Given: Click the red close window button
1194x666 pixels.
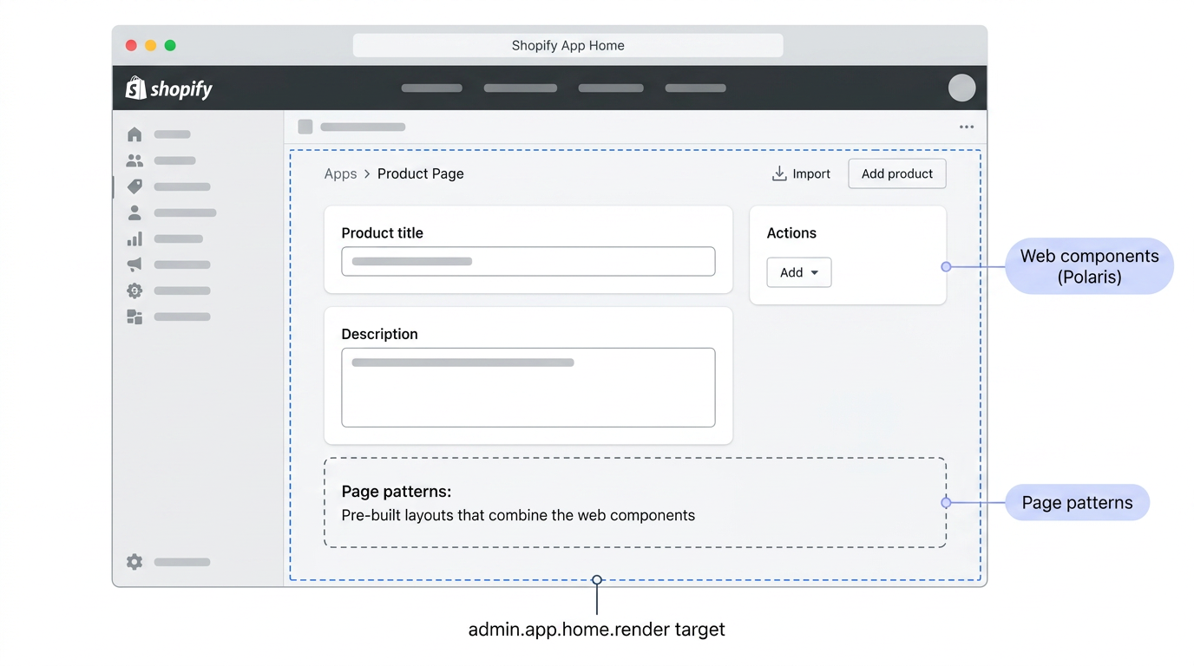Looking at the screenshot, I should (131, 45).
